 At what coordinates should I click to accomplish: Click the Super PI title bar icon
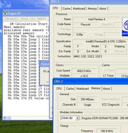point(5,13)
